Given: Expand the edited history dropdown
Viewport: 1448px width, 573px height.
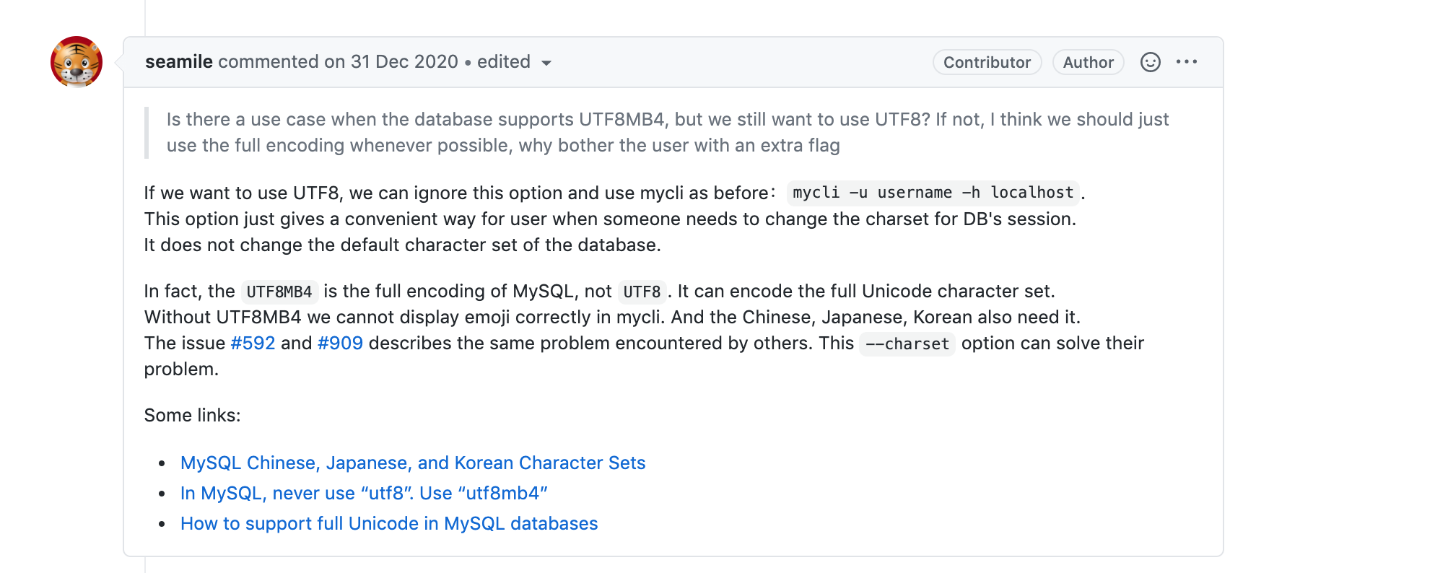Looking at the screenshot, I should pyautogui.click(x=546, y=63).
